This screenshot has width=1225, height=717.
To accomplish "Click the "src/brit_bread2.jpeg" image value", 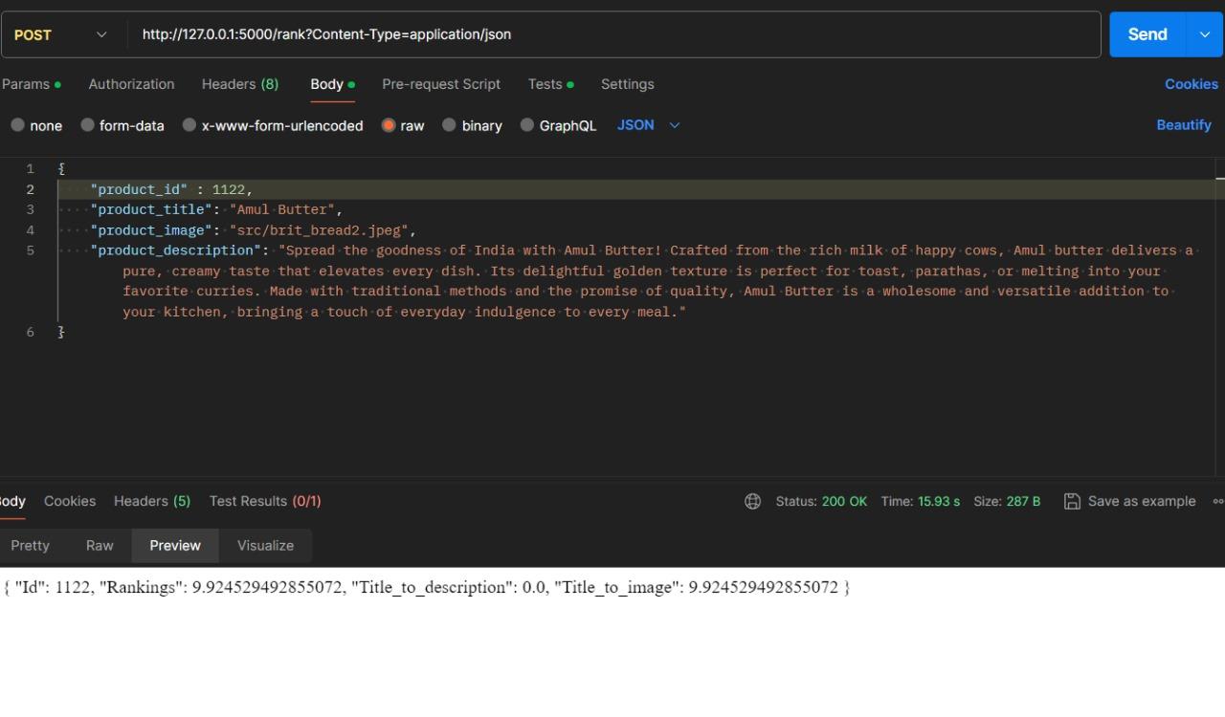I will click(x=319, y=230).
